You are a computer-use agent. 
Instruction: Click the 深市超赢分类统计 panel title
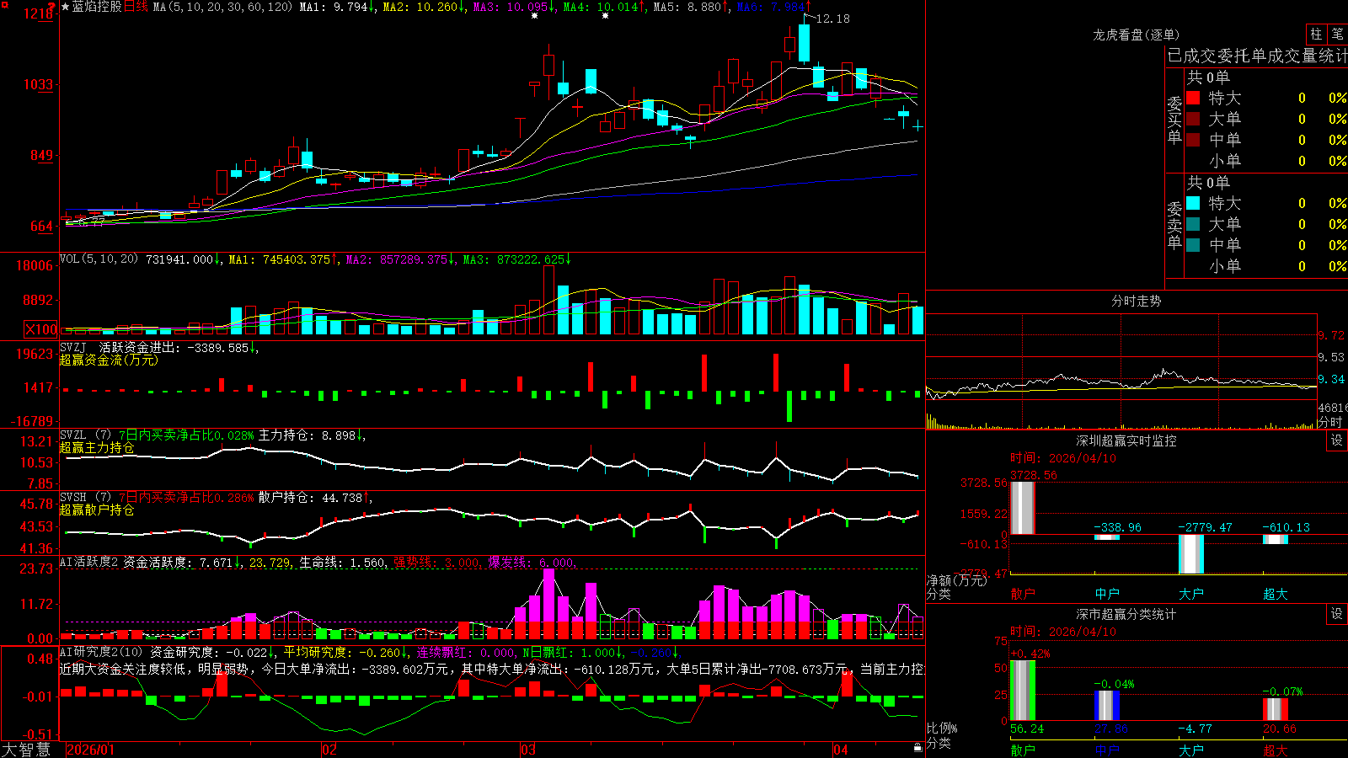(1126, 614)
